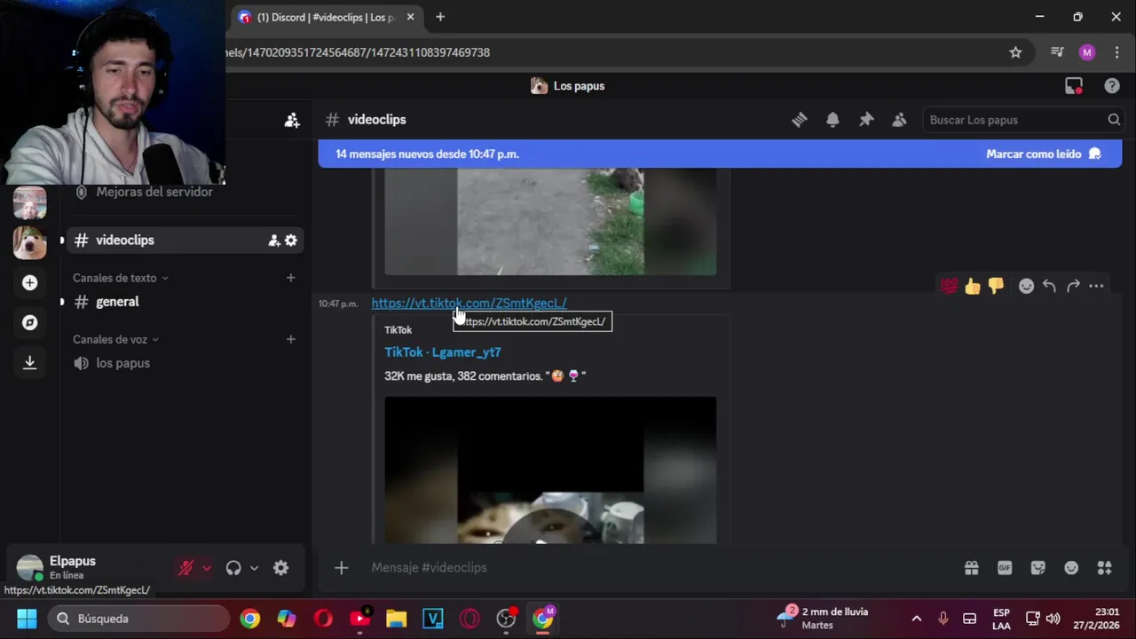Open TikTok · Lgamer_yt7 embed title
Image resolution: width=1136 pixels, height=639 pixels.
tap(443, 352)
